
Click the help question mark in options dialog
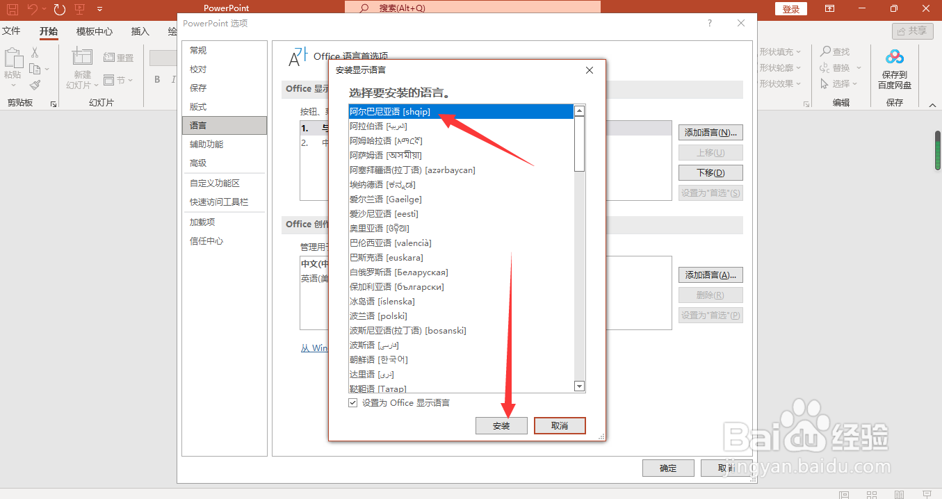[710, 24]
